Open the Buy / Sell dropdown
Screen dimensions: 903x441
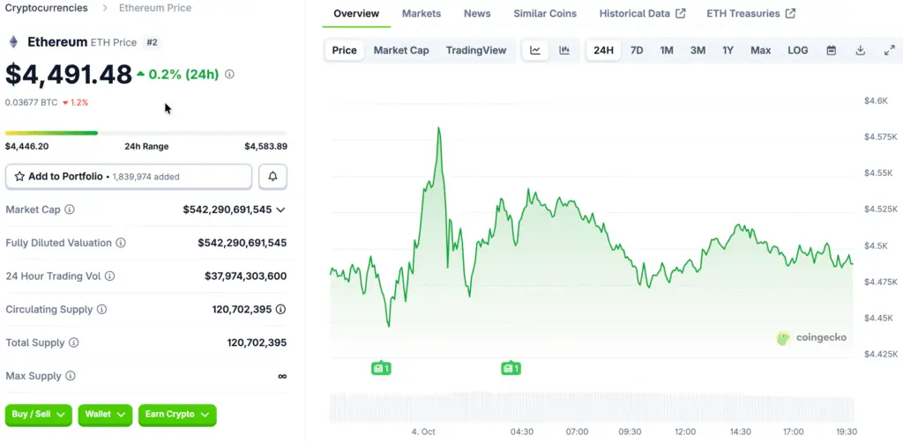(38, 415)
